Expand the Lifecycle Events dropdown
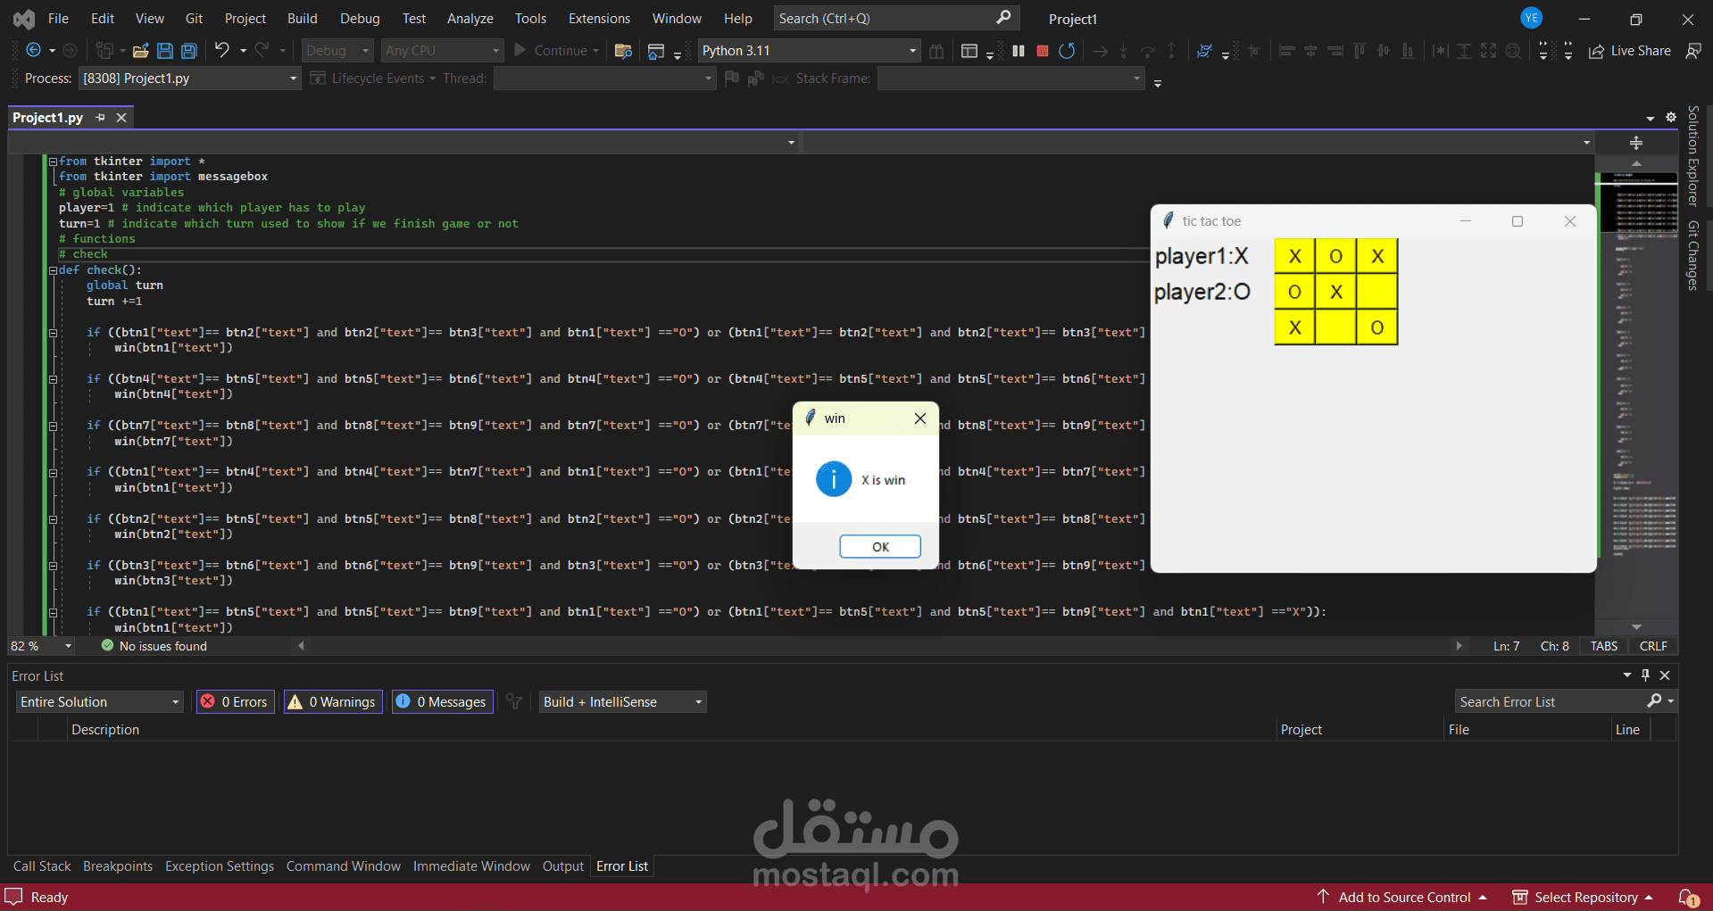 432,79
